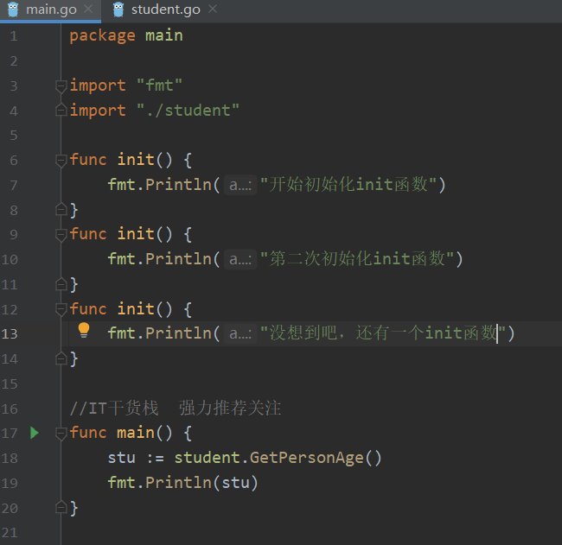Click 'func init()' on line 9
Screen dimensions: 562x545
pos(121,234)
